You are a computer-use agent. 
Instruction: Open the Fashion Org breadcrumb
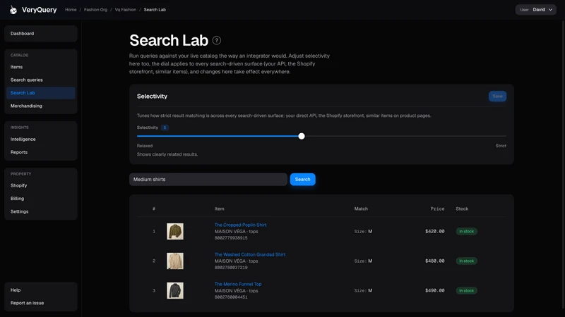click(x=95, y=10)
